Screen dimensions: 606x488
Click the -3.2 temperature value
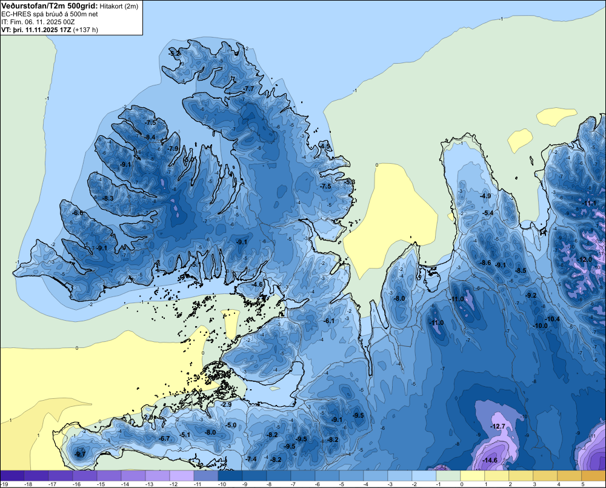[175, 53]
